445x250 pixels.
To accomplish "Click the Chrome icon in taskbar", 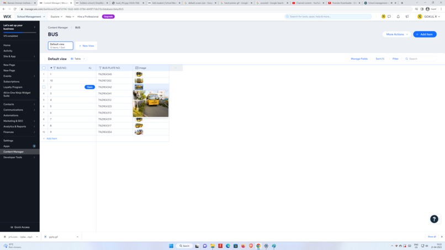I will [x=258, y=246].
